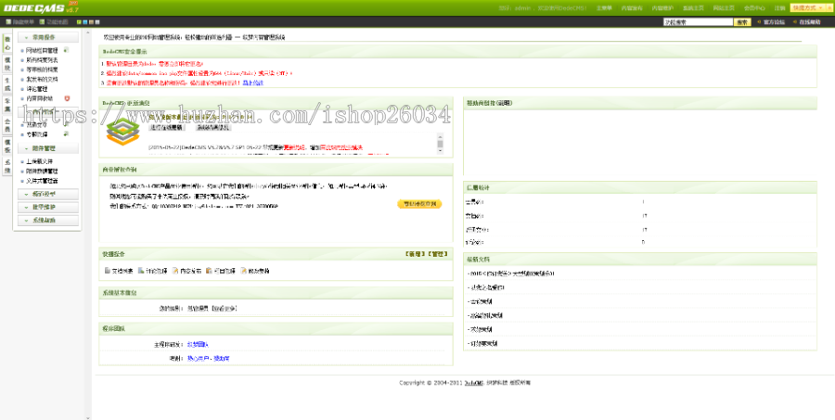835x420 pixels.
Task: Click the yellow 搜索 search button
Action: tap(742, 22)
